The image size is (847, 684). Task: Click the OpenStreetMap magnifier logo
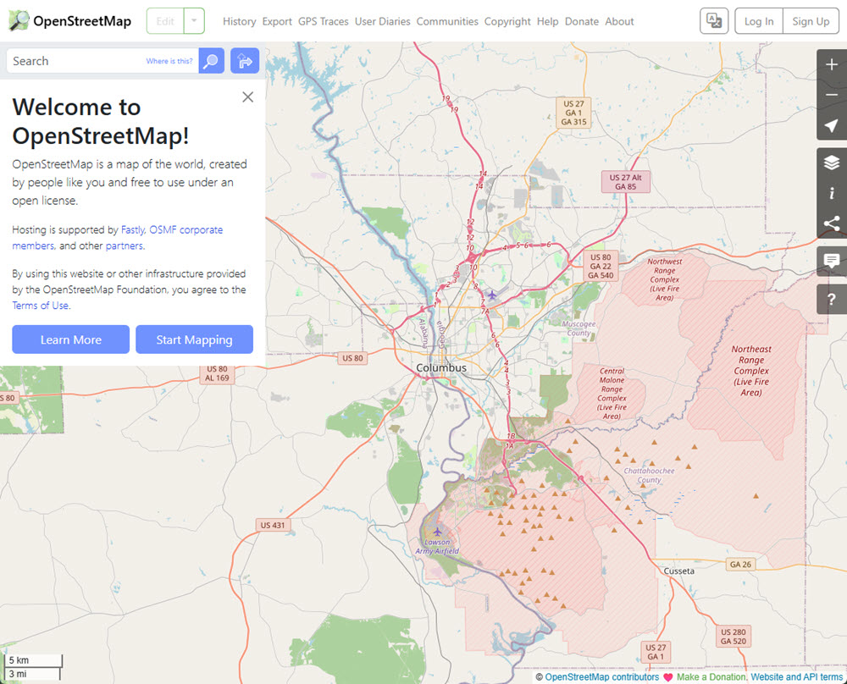pos(19,20)
